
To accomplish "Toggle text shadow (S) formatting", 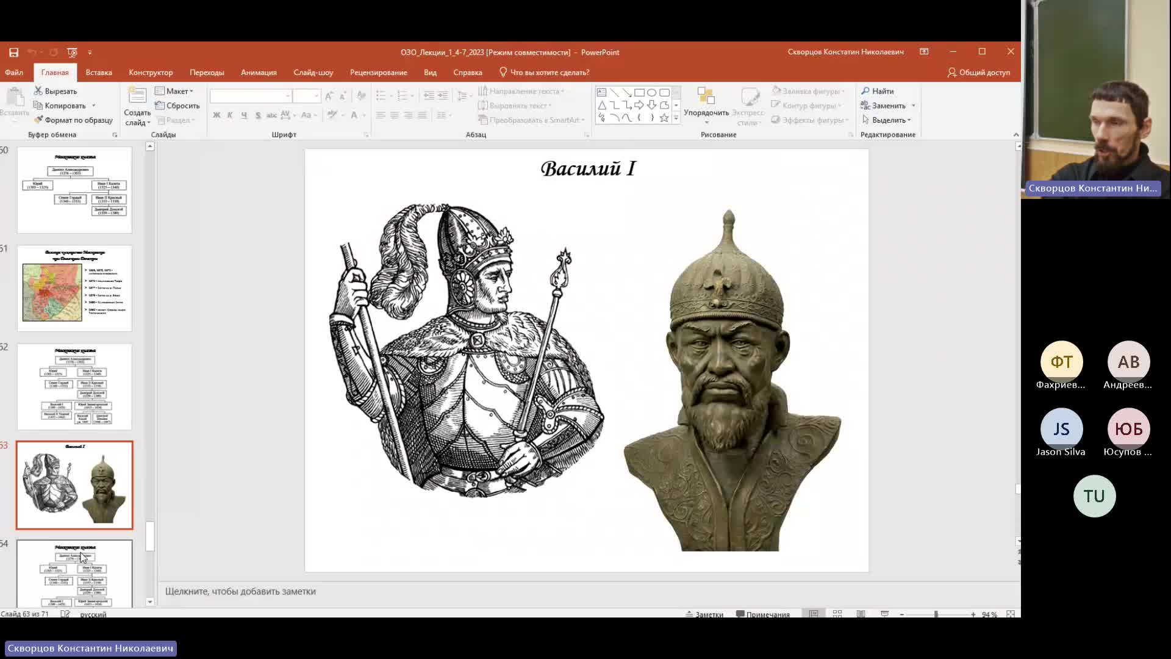I will (x=258, y=115).
